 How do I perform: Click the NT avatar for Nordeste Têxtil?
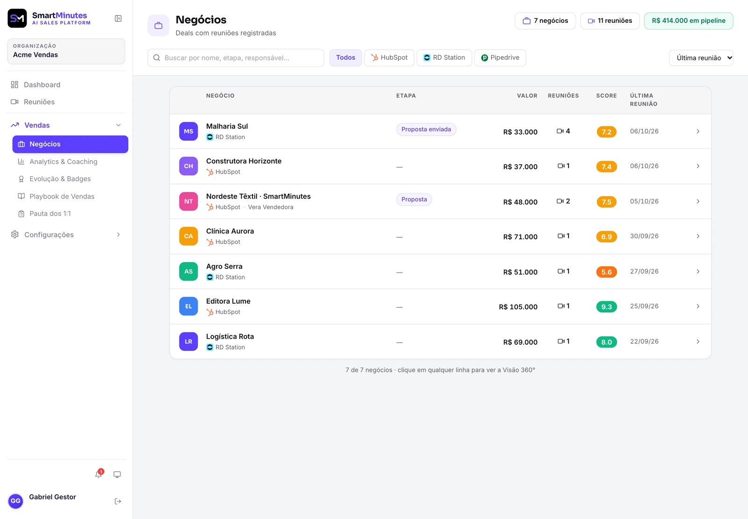188,201
